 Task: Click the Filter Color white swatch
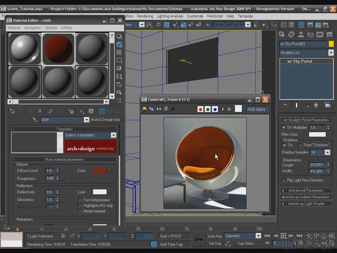(317, 134)
